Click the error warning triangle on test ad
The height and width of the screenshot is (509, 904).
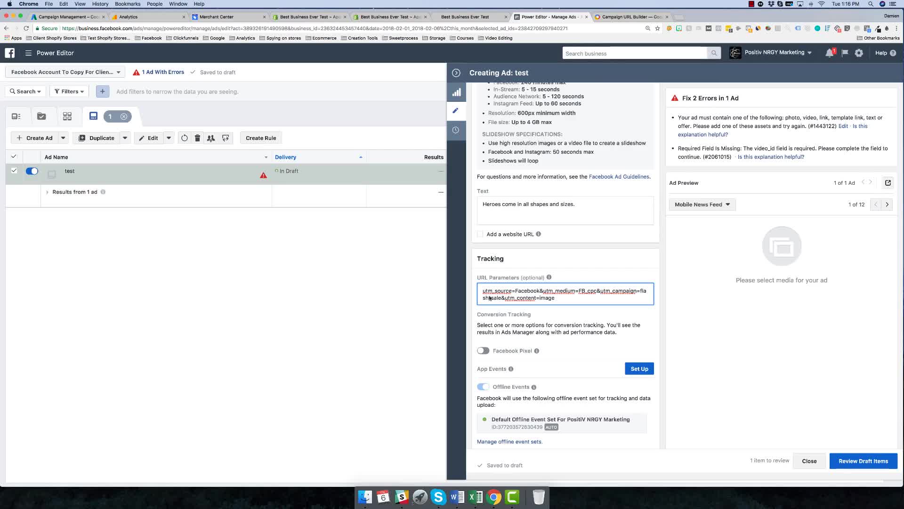pyautogui.click(x=264, y=175)
